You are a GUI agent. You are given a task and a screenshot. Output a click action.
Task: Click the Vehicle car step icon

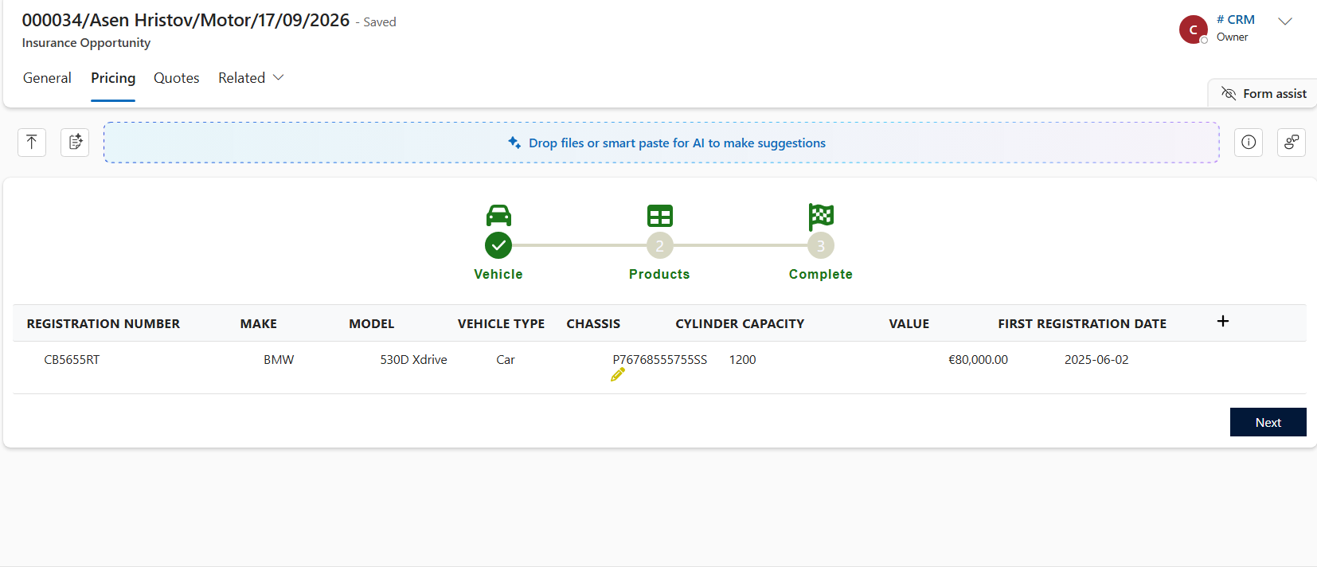click(498, 216)
